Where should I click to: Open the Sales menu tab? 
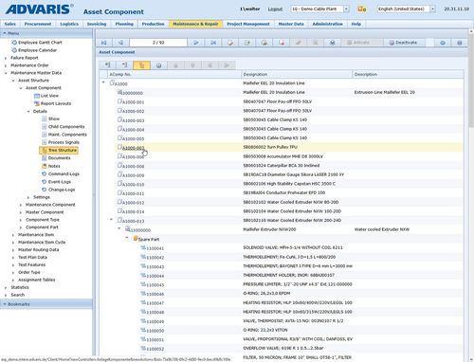[10, 24]
